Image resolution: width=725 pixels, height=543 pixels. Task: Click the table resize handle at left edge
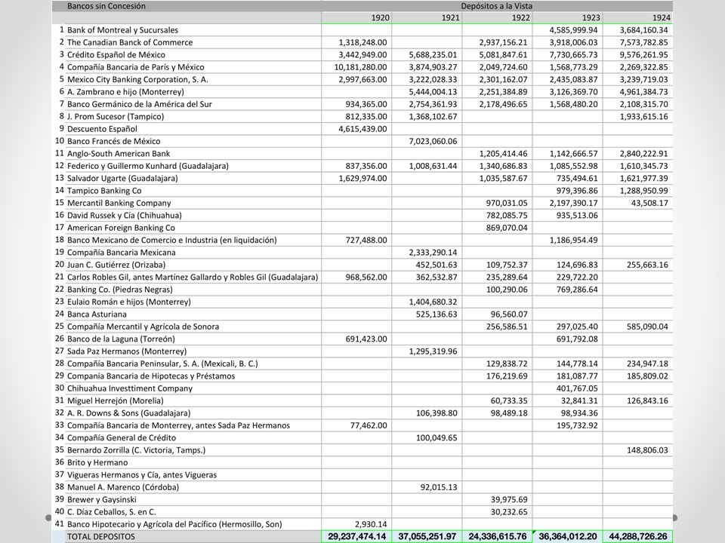pos(48,518)
